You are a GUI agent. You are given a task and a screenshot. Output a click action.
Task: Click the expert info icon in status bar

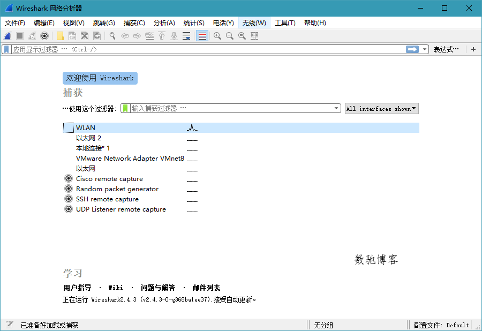[x=10, y=325]
